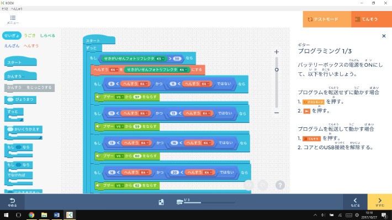Image resolution: width=392 pixels, height=220 pixels.
Task: Click the zoom slider handle
Action: click(x=277, y=69)
